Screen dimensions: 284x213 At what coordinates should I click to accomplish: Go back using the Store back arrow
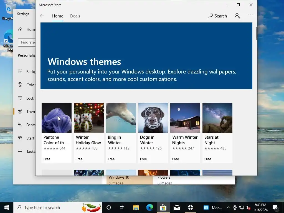(42, 16)
